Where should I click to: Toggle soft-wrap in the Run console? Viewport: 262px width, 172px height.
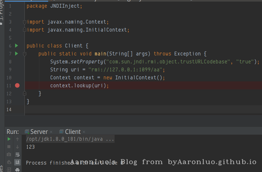(17, 154)
